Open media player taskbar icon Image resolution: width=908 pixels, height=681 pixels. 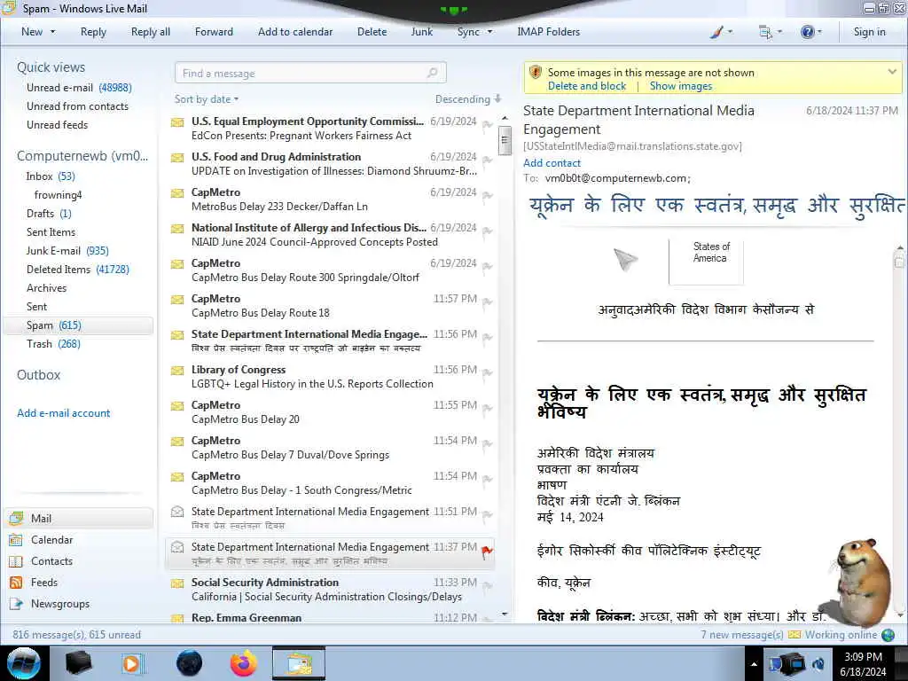point(132,663)
